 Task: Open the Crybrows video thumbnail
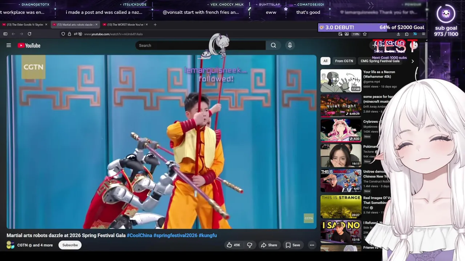click(341, 130)
